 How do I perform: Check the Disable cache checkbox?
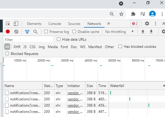coord(74,31)
